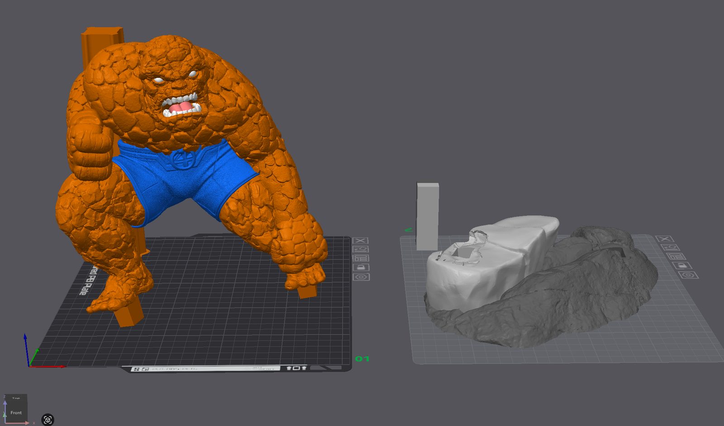Remove plate 01 using its X icon
The width and height of the screenshot is (724, 426).
click(x=361, y=241)
